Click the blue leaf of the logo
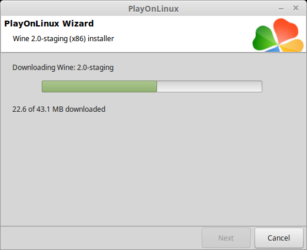Image resolution: width=307 pixels, height=250 pixels. (x=273, y=49)
